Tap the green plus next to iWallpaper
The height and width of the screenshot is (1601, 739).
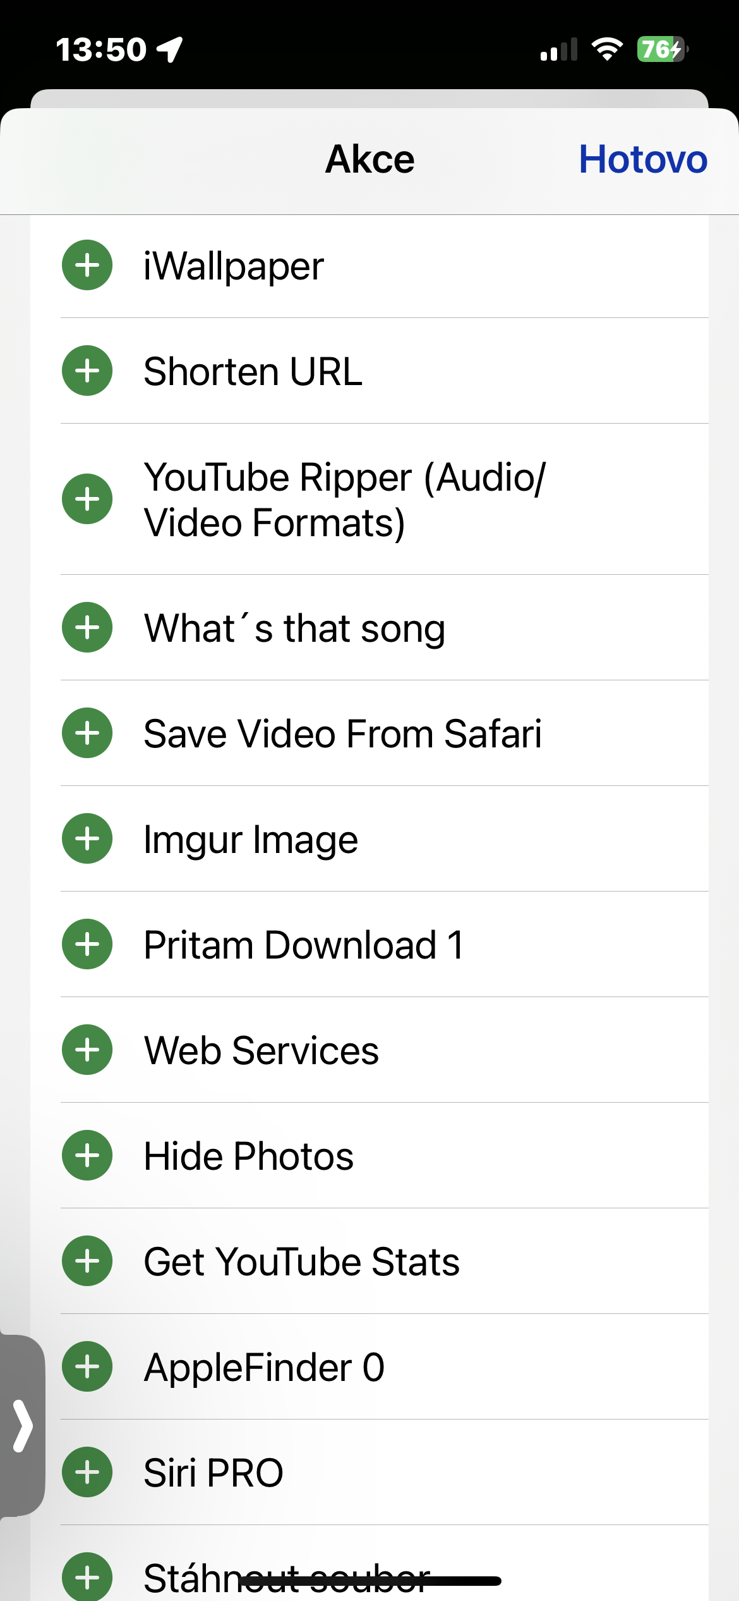point(87,266)
